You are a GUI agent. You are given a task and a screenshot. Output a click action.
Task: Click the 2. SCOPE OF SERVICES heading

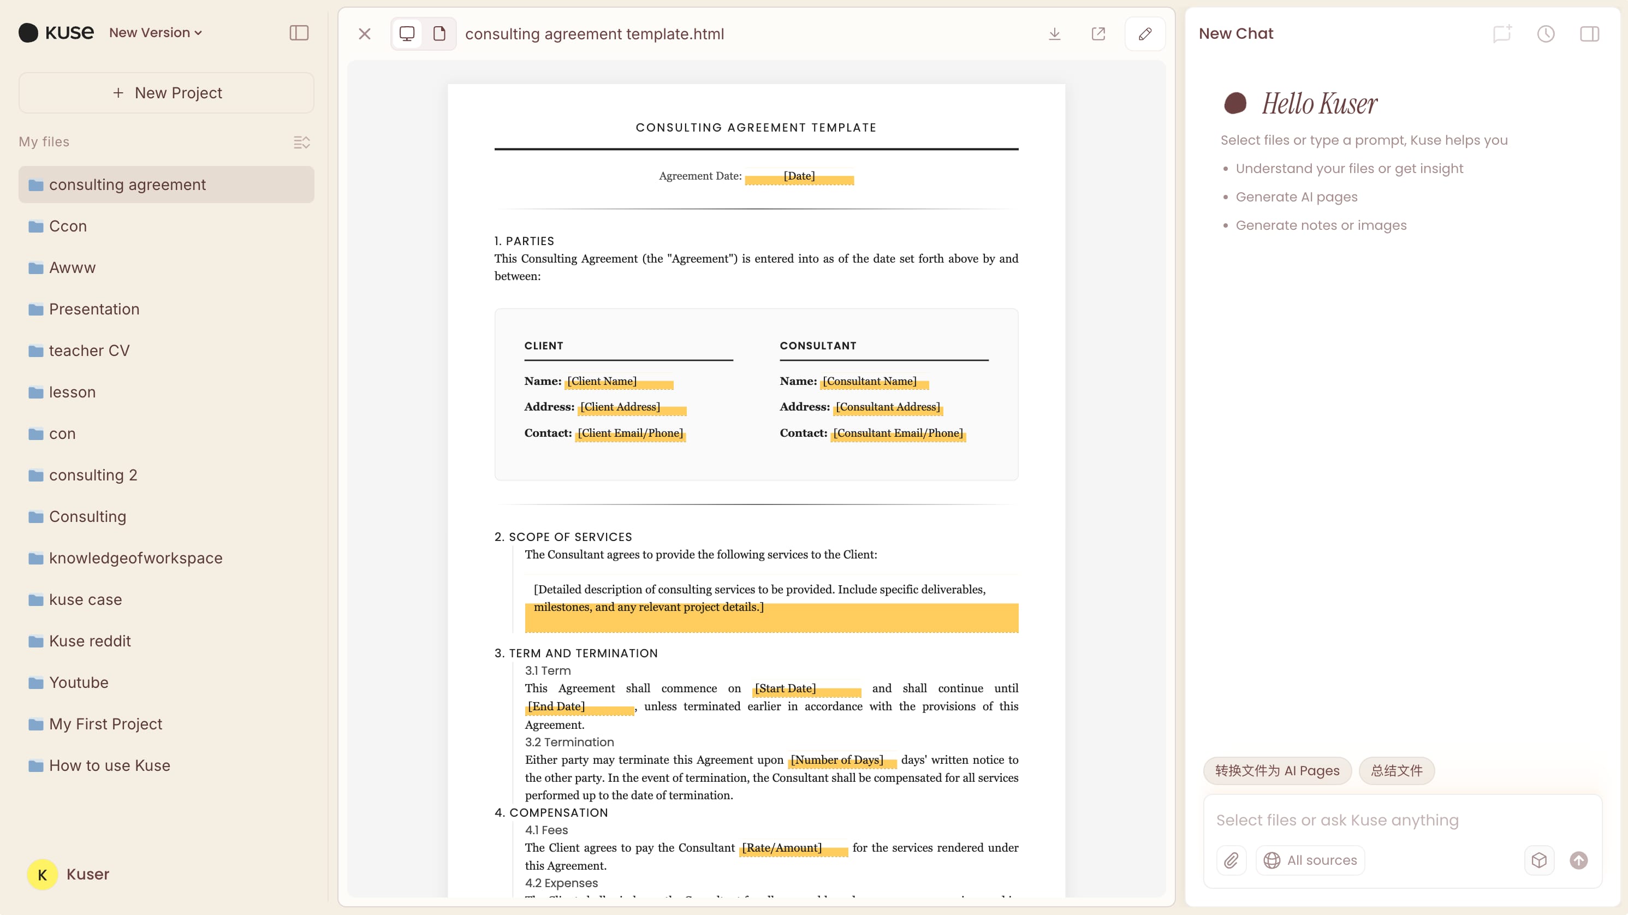point(563,537)
